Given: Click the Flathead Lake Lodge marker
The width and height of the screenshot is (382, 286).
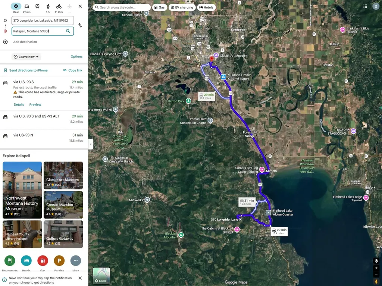Looking at the screenshot, I should [366, 198].
